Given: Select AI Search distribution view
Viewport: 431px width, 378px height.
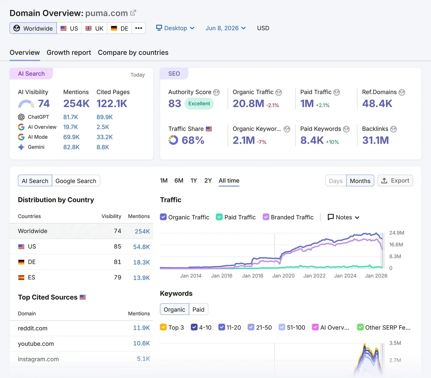Looking at the screenshot, I should pos(35,181).
